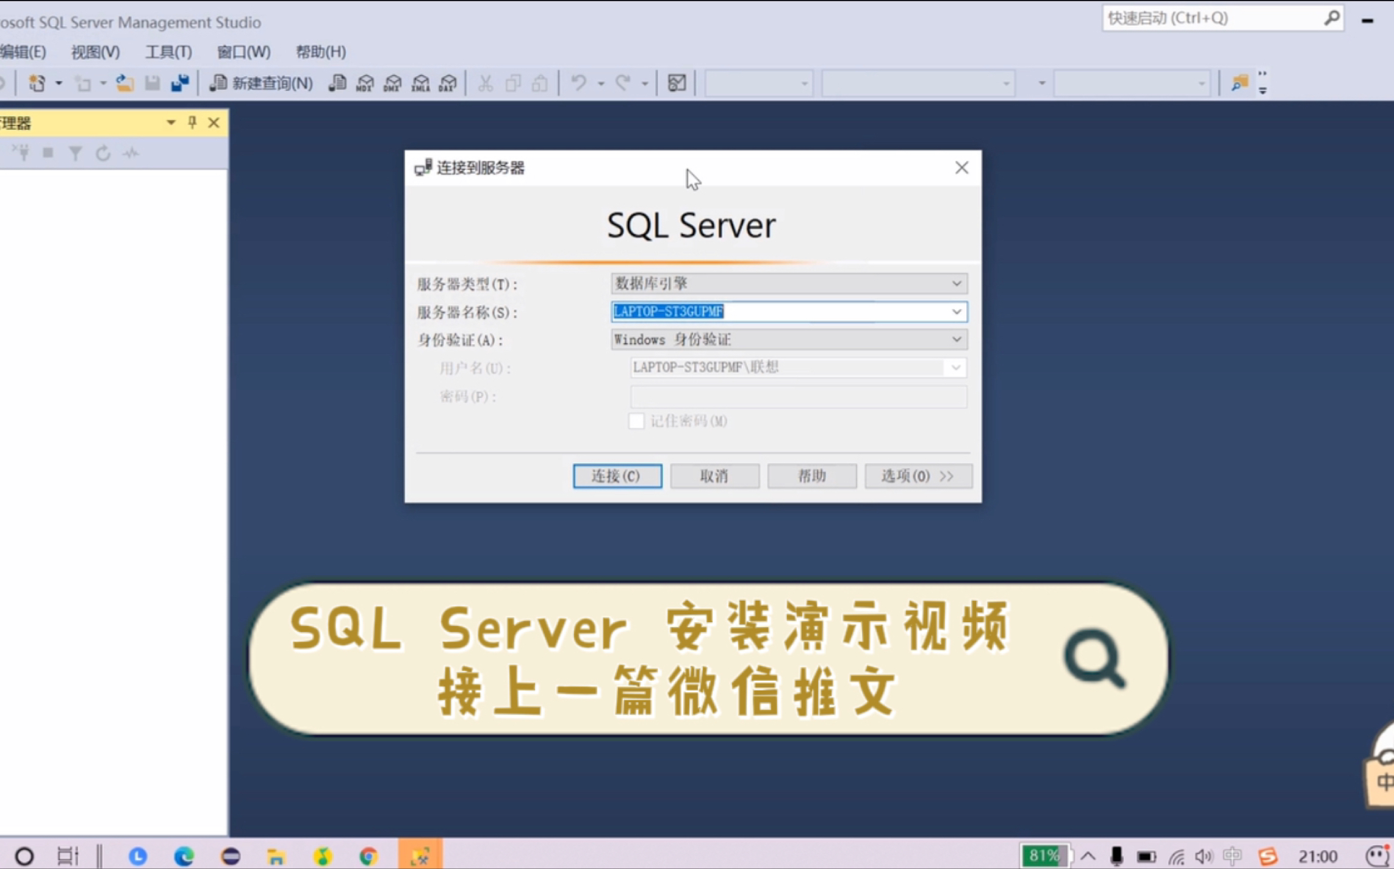Click the 选项(O) >> button
Screen dimensions: 1394x869
(x=918, y=476)
